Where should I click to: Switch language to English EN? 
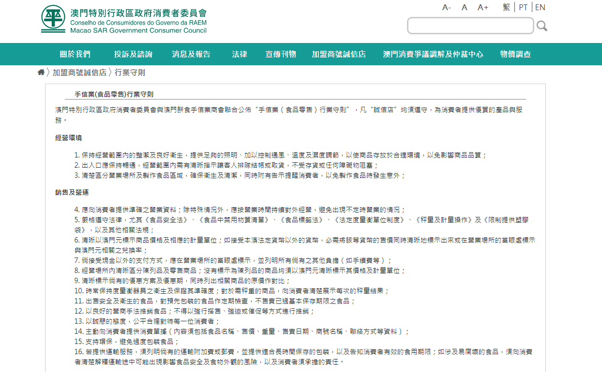coord(540,7)
